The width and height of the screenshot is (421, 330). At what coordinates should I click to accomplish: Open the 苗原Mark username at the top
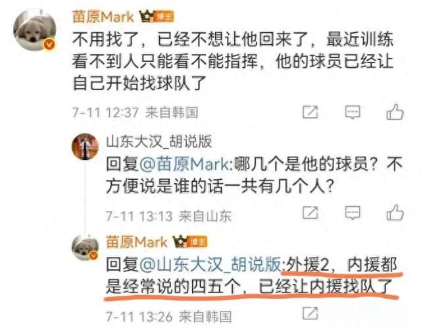(103, 16)
